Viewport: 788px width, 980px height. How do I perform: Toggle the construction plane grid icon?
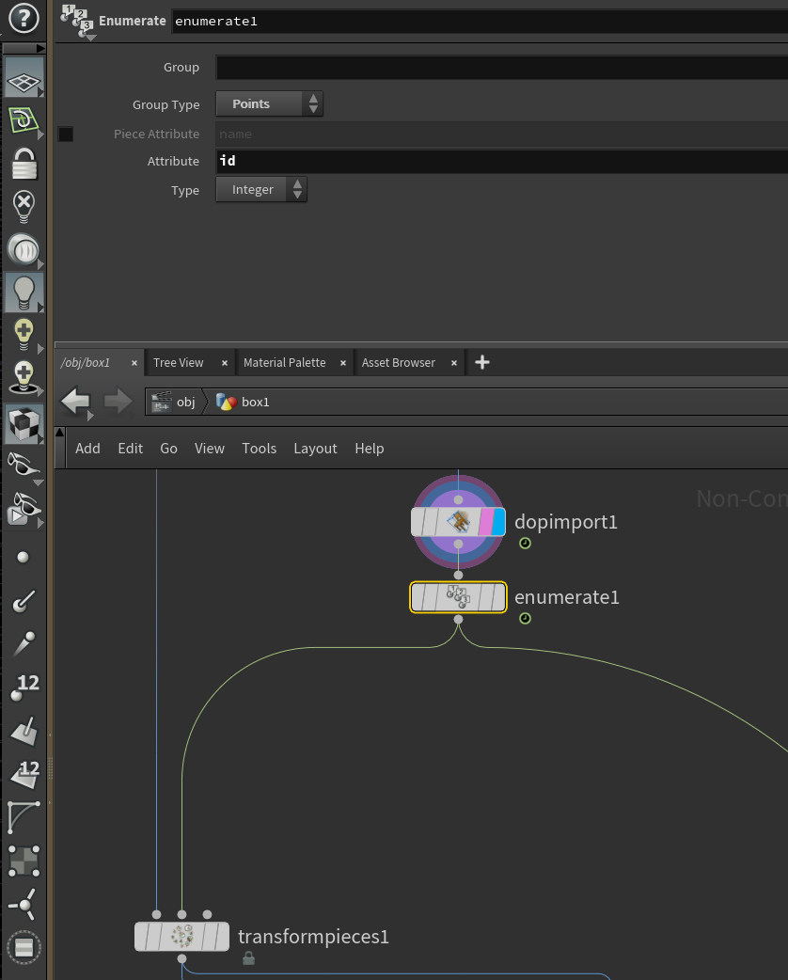[24, 77]
